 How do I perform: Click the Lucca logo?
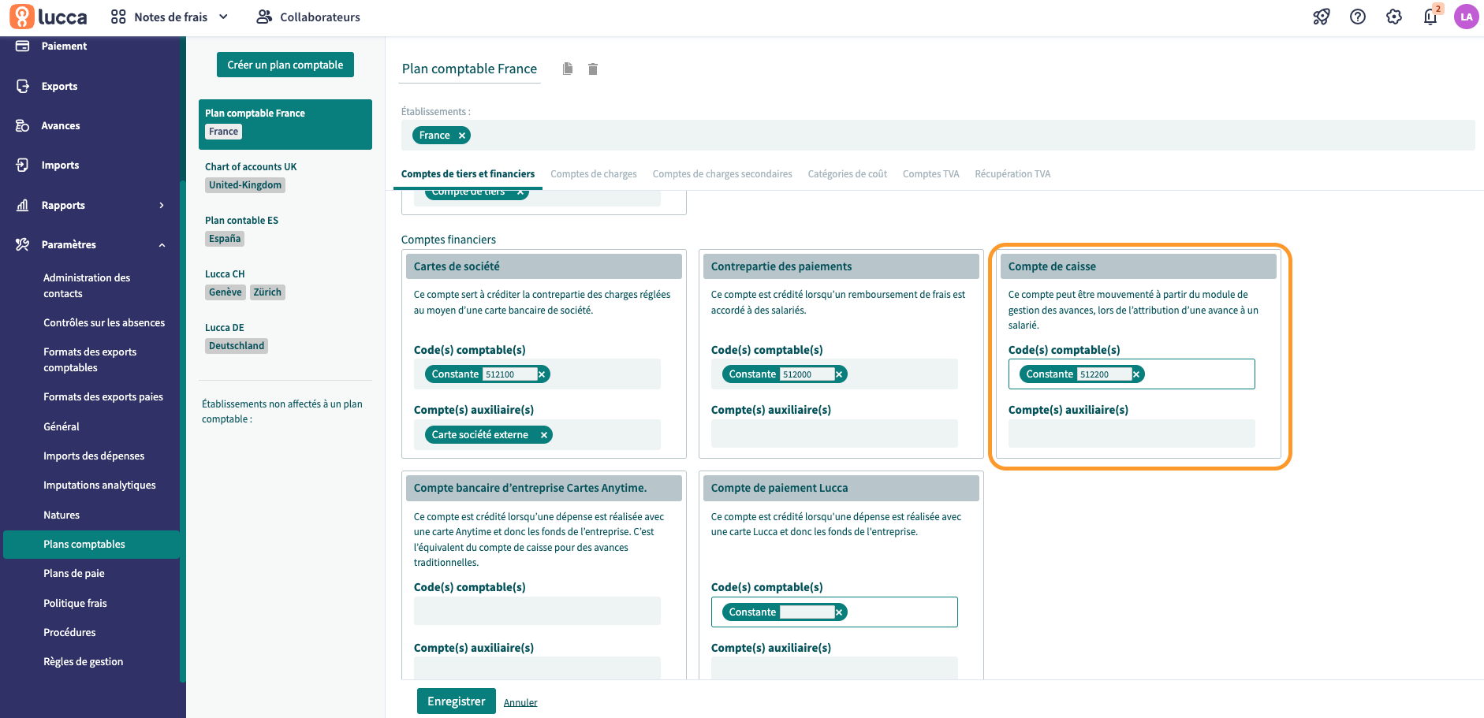pyautogui.click(x=49, y=17)
